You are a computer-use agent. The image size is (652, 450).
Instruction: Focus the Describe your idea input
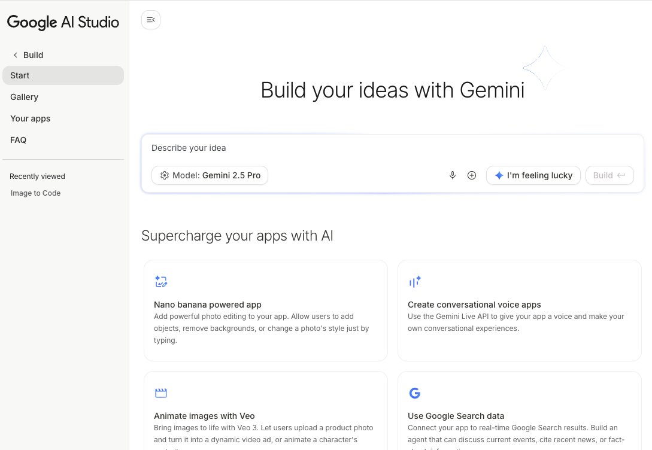[x=392, y=148]
